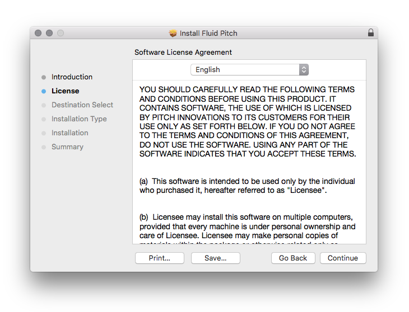This screenshot has height=312, width=409.
Task: Select License step in sidebar
Action: [66, 91]
